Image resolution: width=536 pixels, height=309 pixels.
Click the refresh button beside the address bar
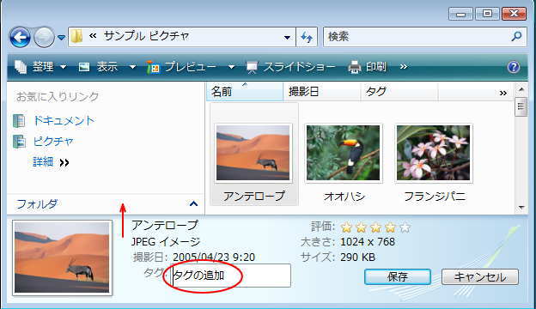307,37
